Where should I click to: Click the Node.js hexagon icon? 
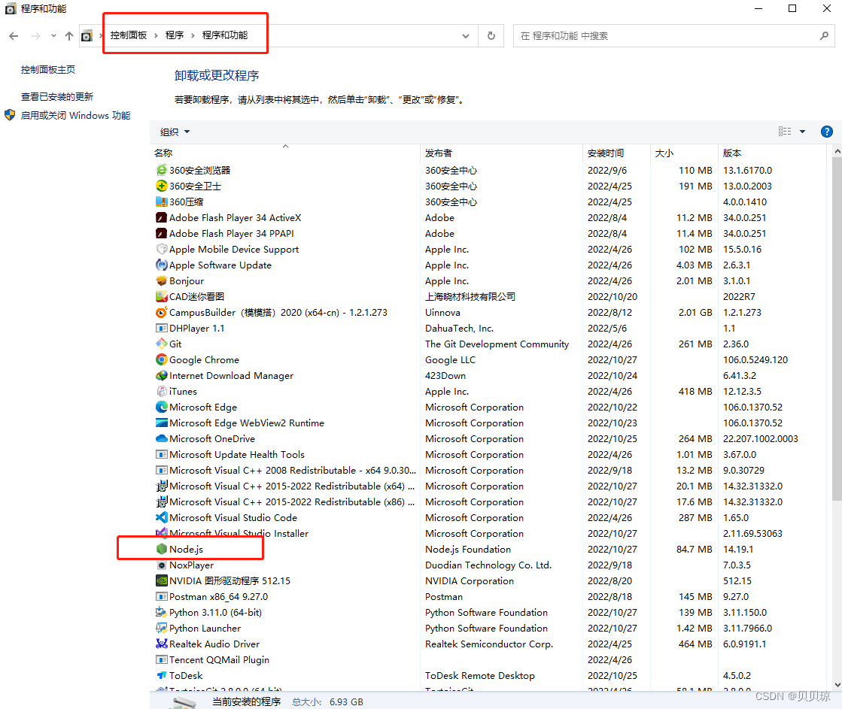pos(161,549)
